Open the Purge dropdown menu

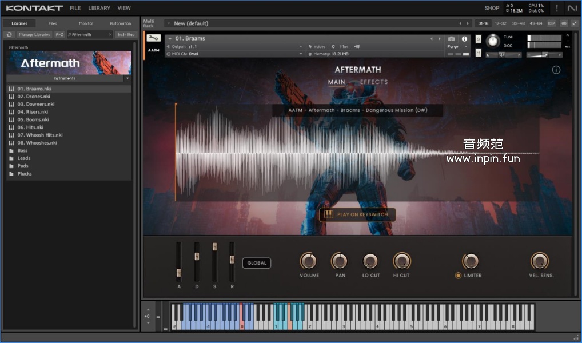tap(456, 47)
